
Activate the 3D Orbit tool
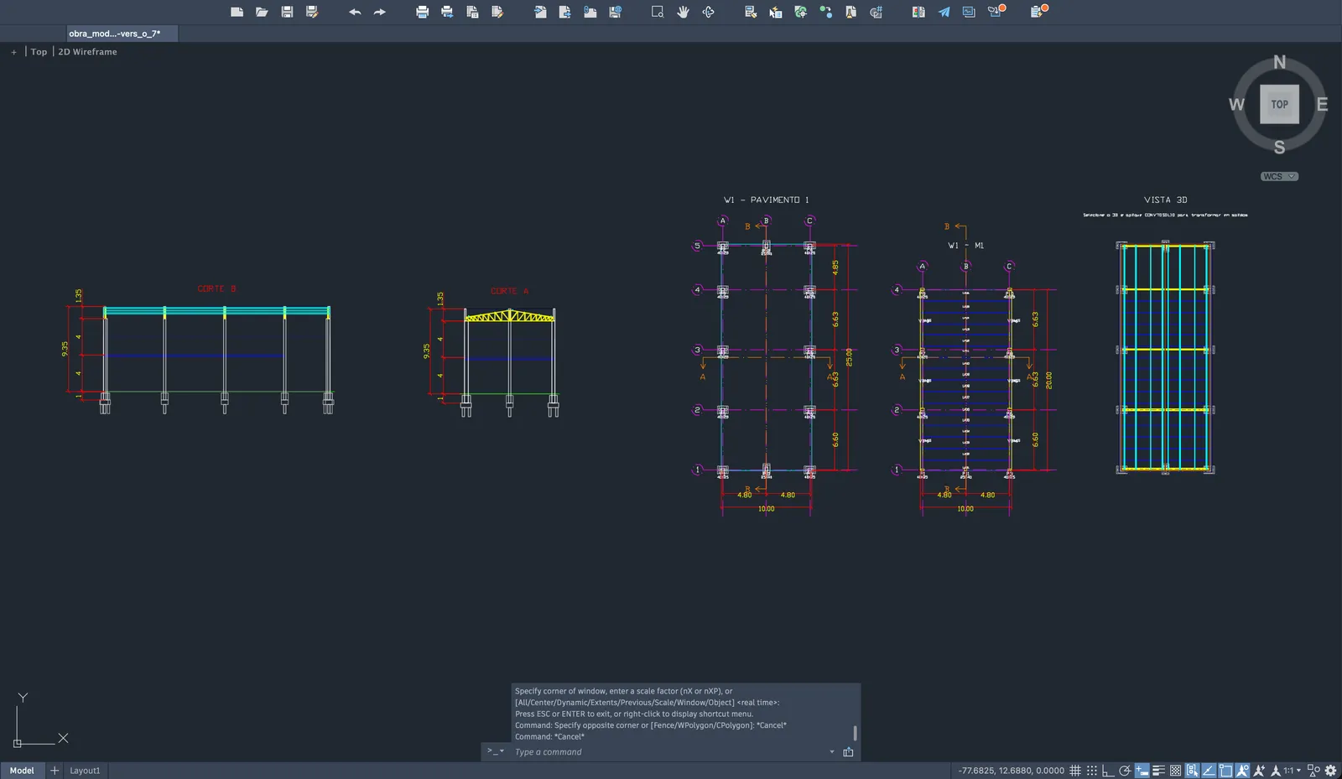tap(709, 12)
